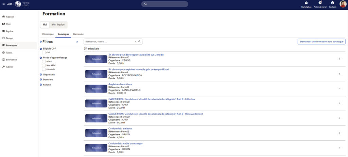This screenshot has width=348, height=157.
Task: Expand the Organisme filter section
Action: 49,74
